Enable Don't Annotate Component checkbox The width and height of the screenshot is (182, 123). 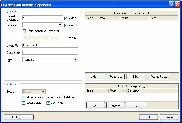tap(24, 31)
